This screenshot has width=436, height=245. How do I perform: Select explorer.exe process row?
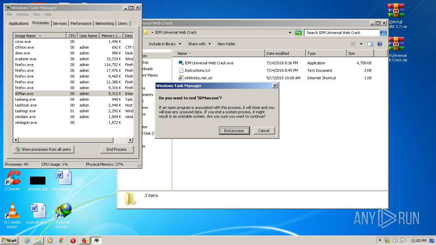tap(73, 59)
